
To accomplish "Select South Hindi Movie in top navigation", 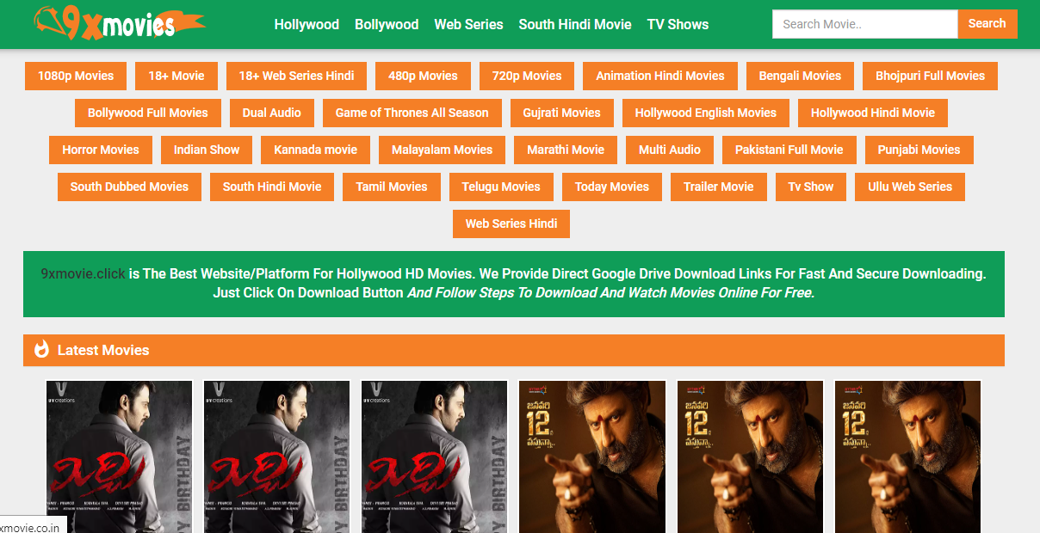I will [574, 24].
